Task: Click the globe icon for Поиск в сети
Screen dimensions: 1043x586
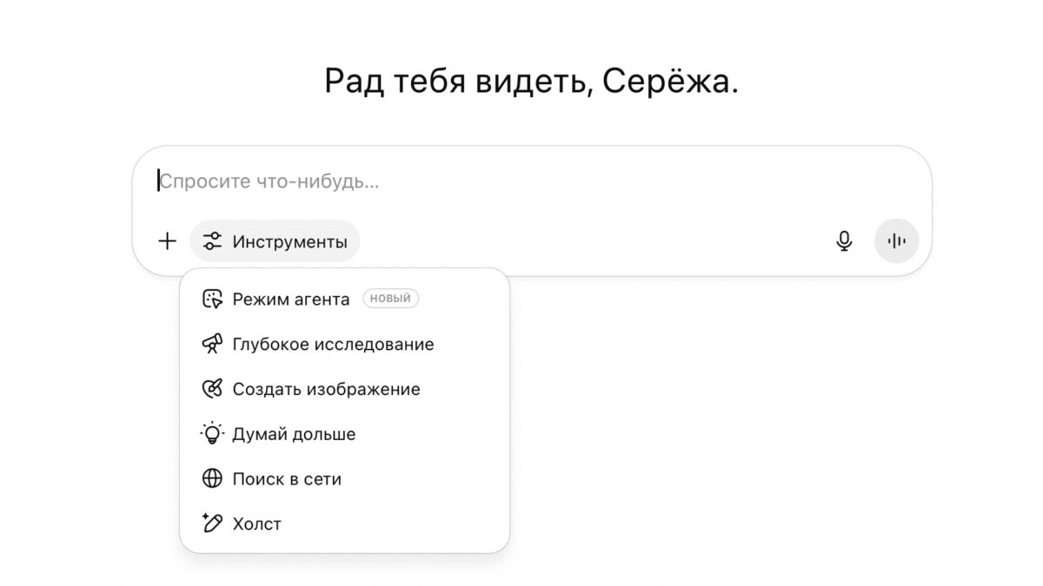Action: (213, 478)
